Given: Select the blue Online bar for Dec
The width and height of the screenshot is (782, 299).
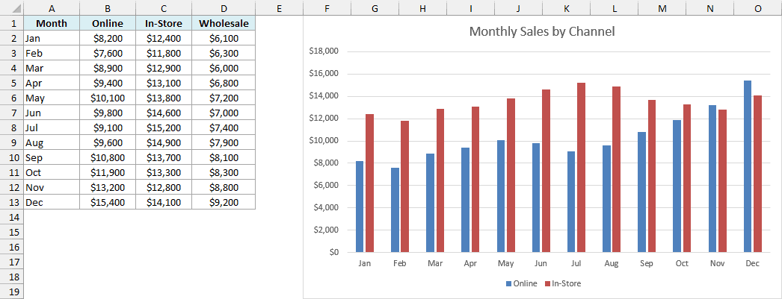Looking at the screenshot, I should [748, 166].
